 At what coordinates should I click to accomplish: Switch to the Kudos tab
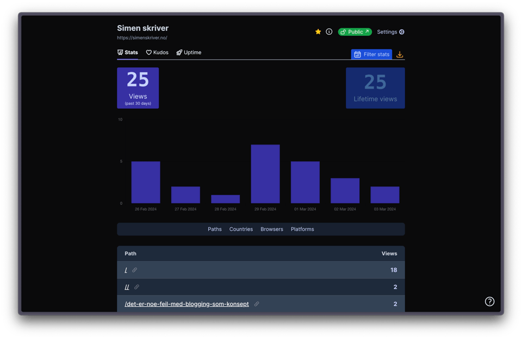pyautogui.click(x=157, y=53)
